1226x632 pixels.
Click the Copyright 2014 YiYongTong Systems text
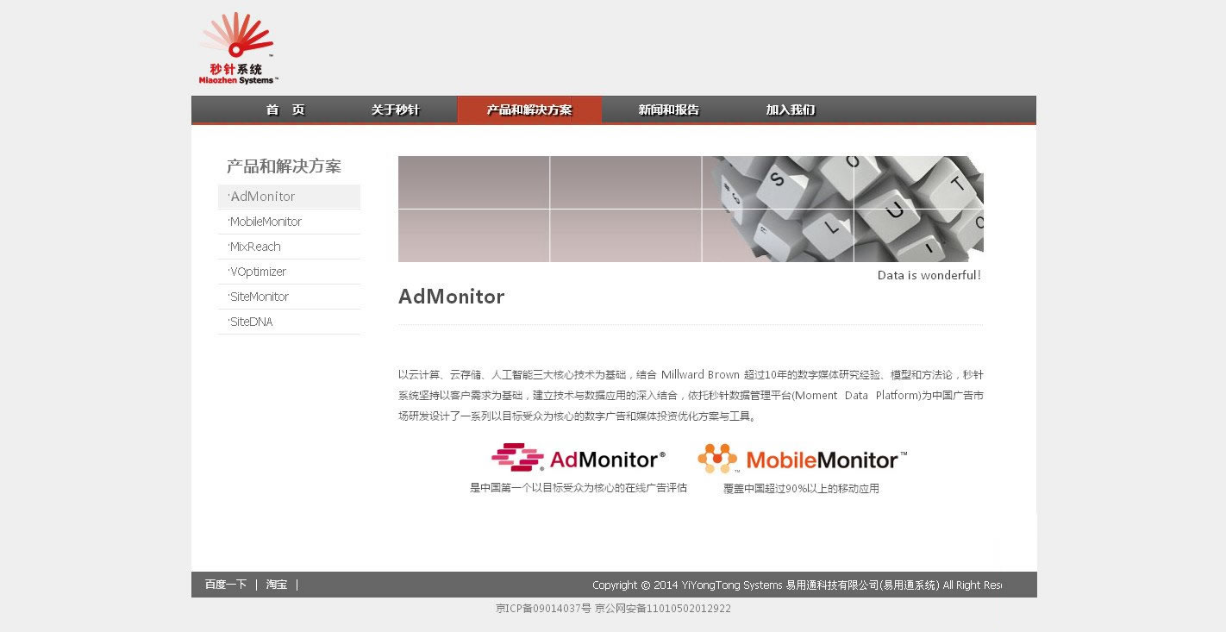coord(797,585)
